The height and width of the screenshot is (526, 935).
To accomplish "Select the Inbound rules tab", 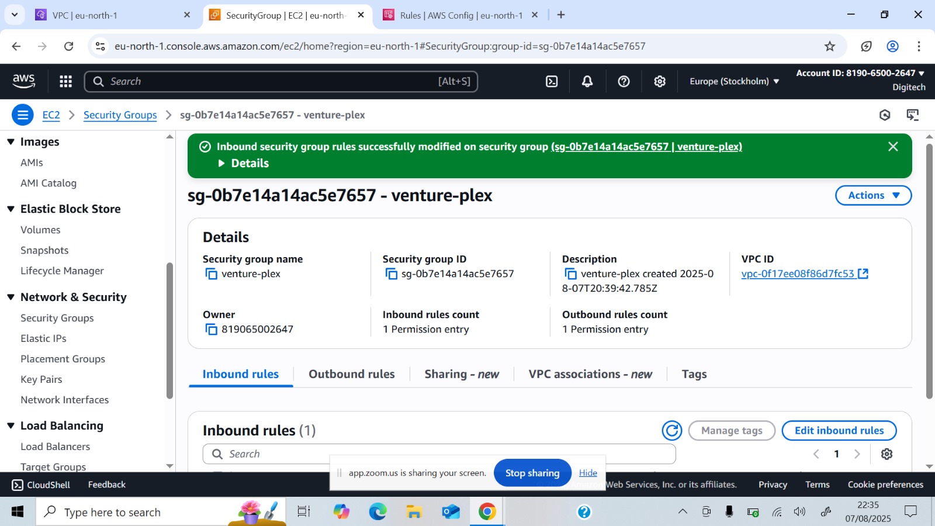I will point(241,374).
